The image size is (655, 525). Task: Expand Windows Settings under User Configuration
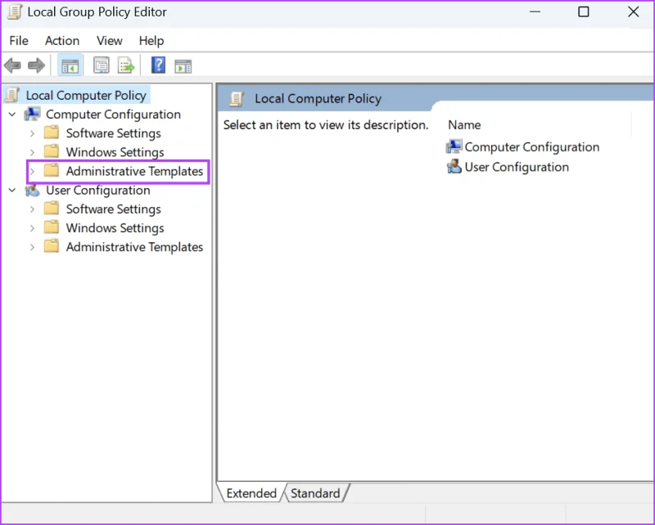click(32, 228)
